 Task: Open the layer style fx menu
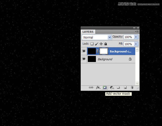coord(98,87)
